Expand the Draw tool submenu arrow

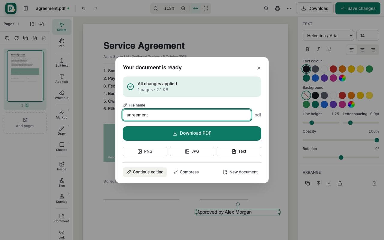click(69, 126)
